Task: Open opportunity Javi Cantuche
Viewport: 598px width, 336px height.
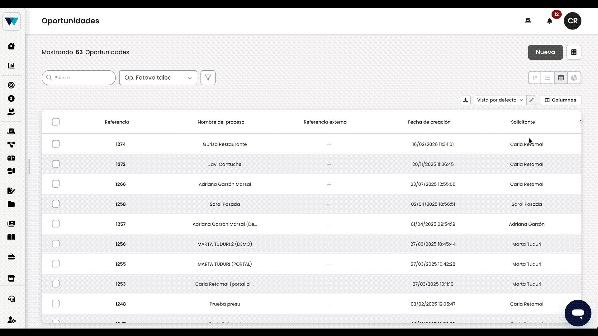Action: pos(225,164)
